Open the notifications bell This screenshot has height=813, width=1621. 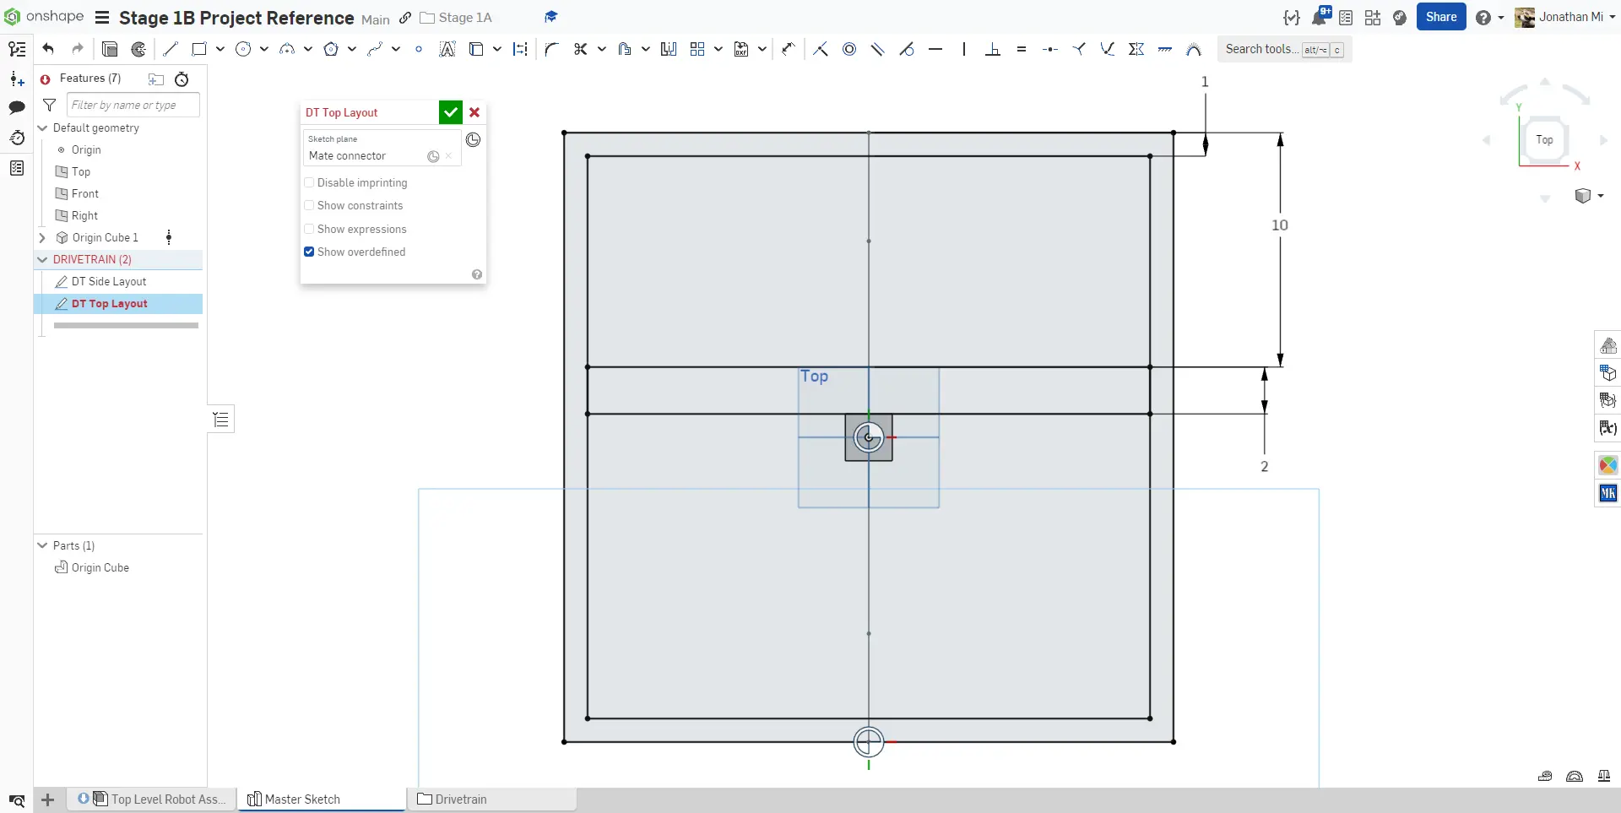coord(1320,18)
